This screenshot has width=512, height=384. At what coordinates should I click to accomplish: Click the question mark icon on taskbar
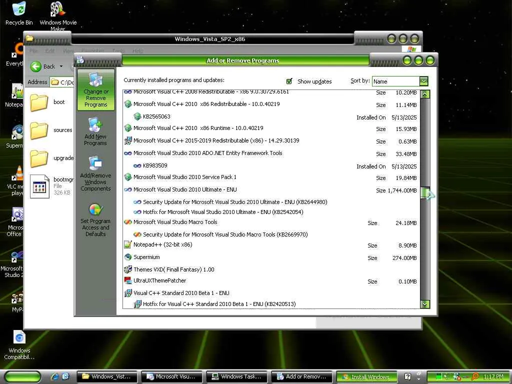pos(407,377)
